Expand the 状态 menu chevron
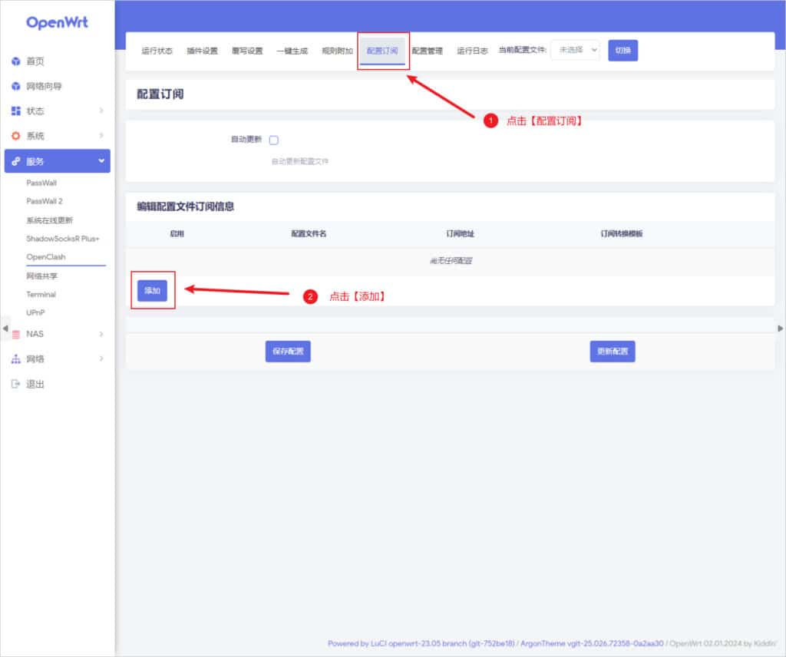The image size is (786, 657). click(x=101, y=111)
